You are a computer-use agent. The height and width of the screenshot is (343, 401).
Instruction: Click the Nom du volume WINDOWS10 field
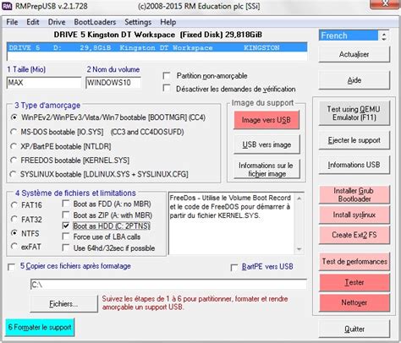click(x=113, y=83)
